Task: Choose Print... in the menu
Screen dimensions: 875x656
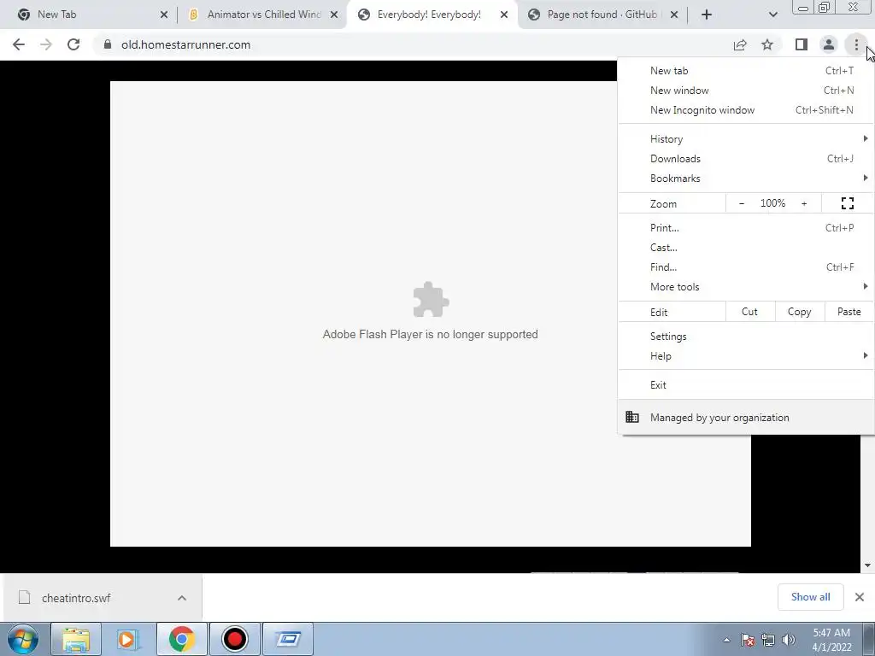Action: [x=745, y=227]
